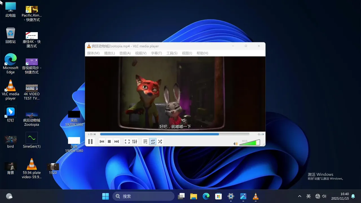Switch input method 英 indicator
The image size is (361, 203).
coord(309,196)
